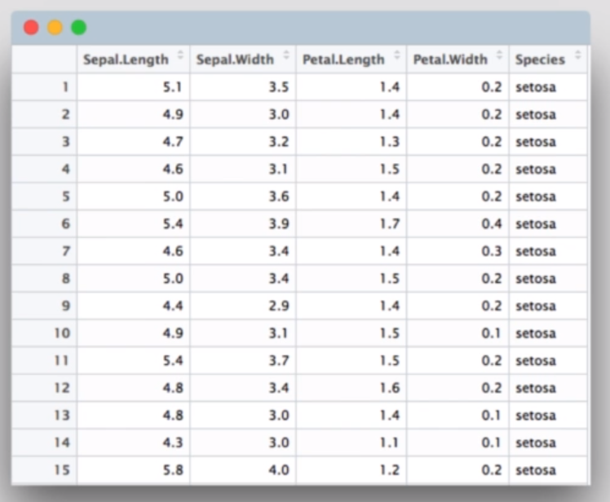Image resolution: width=610 pixels, height=502 pixels.
Task: Click row number 1
Action: point(44,86)
